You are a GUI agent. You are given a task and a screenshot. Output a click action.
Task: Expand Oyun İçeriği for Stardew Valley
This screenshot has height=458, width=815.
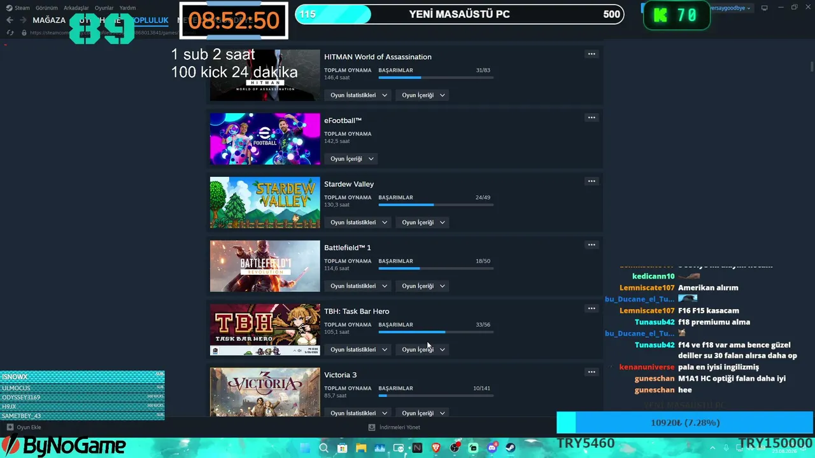tap(423, 222)
